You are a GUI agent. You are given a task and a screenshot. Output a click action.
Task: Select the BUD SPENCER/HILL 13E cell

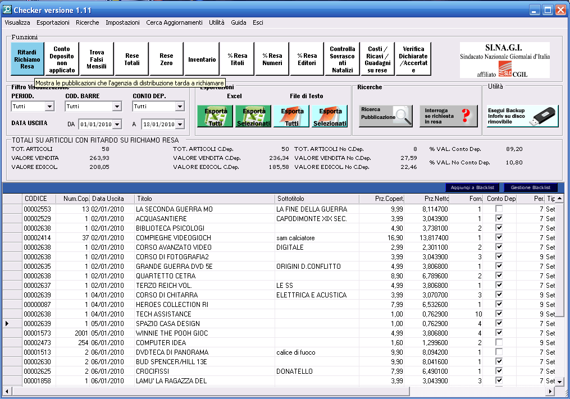(204, 361)
